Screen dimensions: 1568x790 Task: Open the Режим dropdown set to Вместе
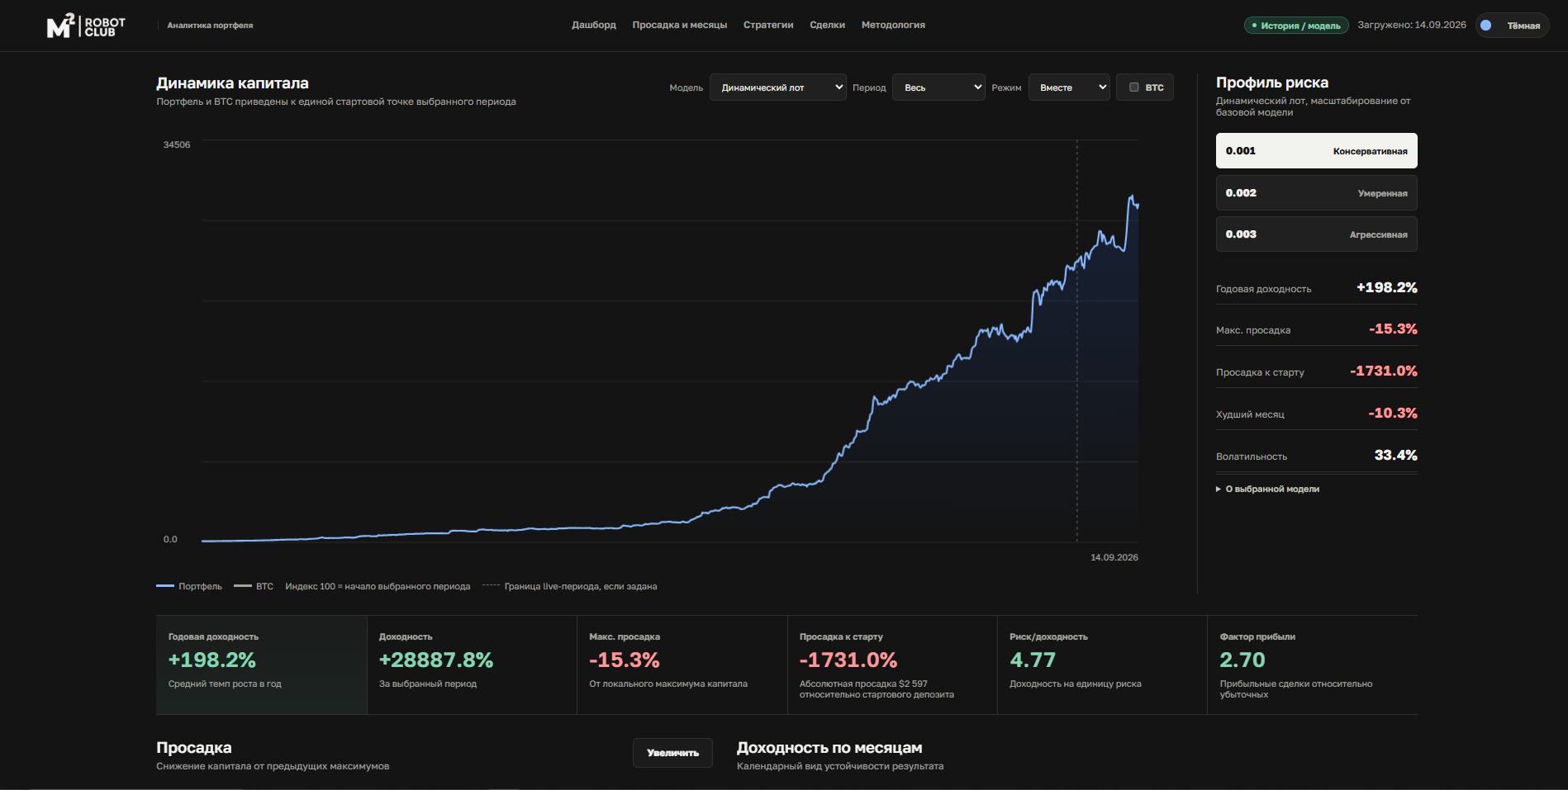(1069, 88)
